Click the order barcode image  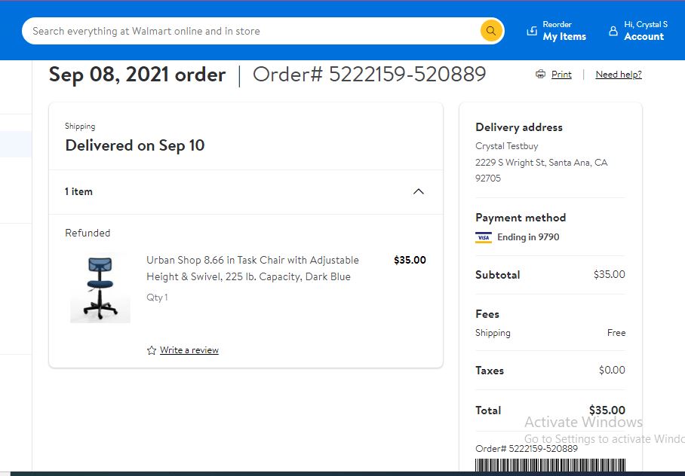click(x=551, y=465)
